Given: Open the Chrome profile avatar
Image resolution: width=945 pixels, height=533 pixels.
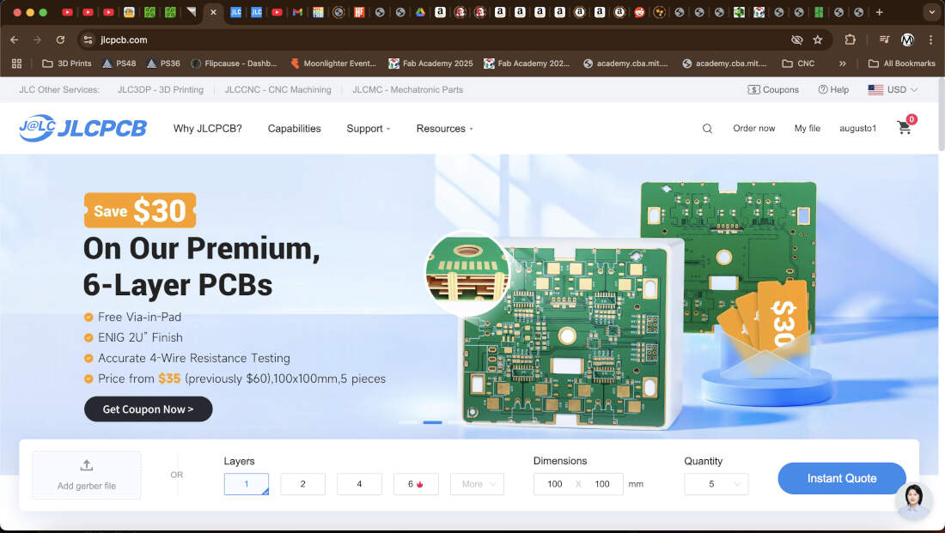Looking at the screenshot, I should 907,39.
